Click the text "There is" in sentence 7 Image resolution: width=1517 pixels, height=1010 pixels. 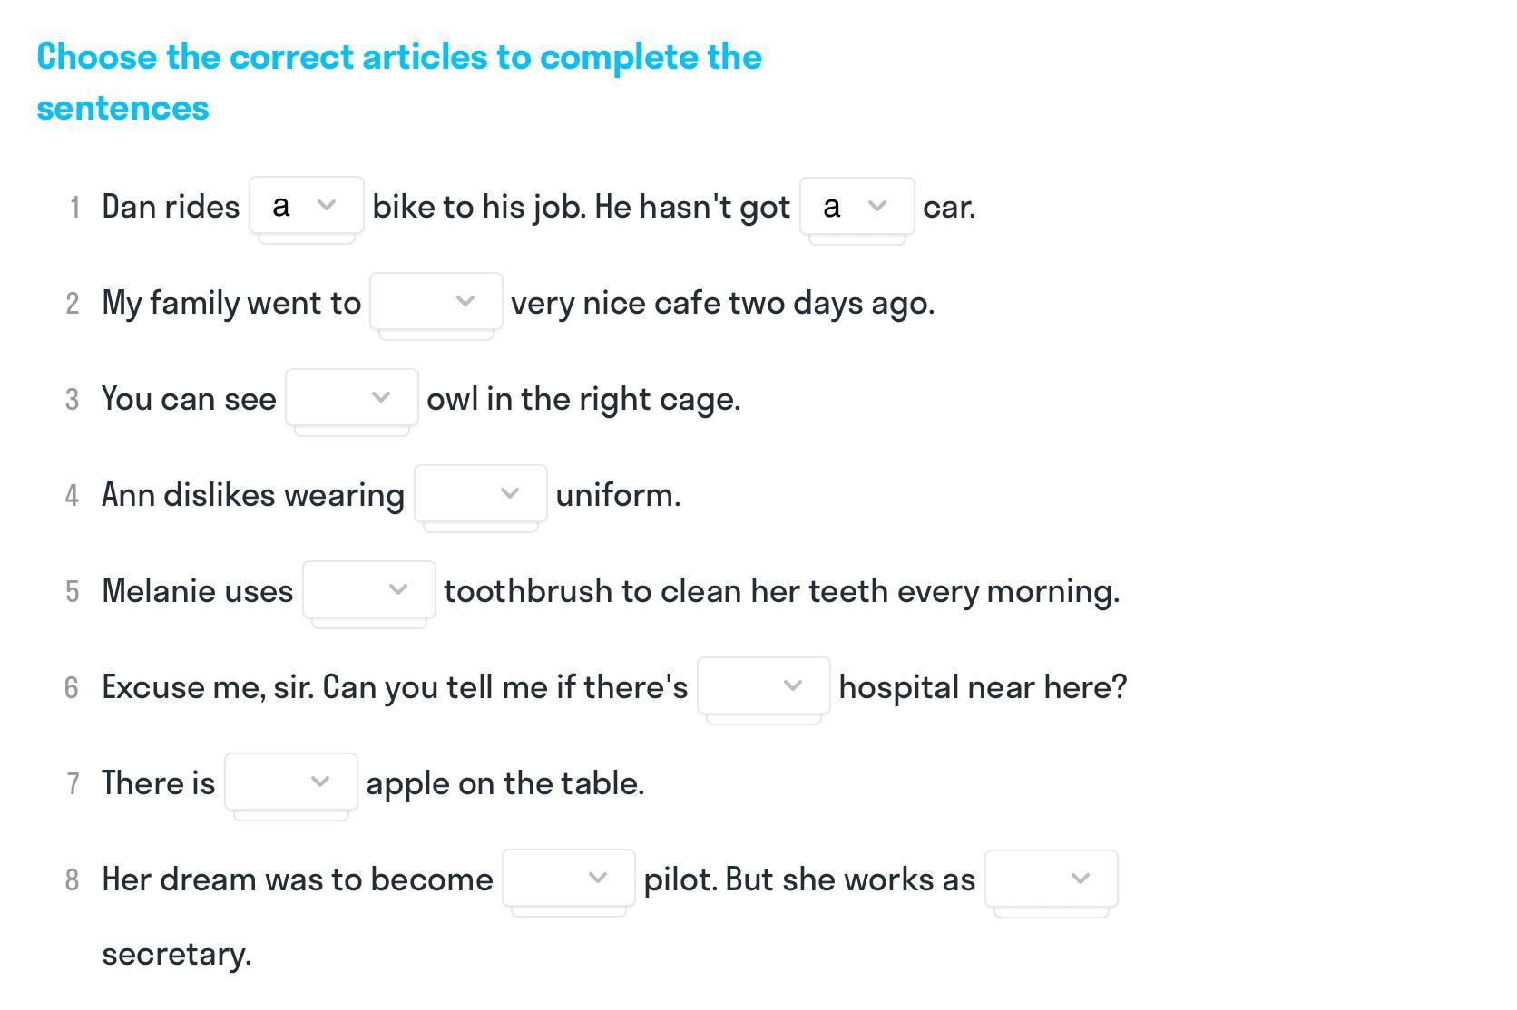click(159, 783)
